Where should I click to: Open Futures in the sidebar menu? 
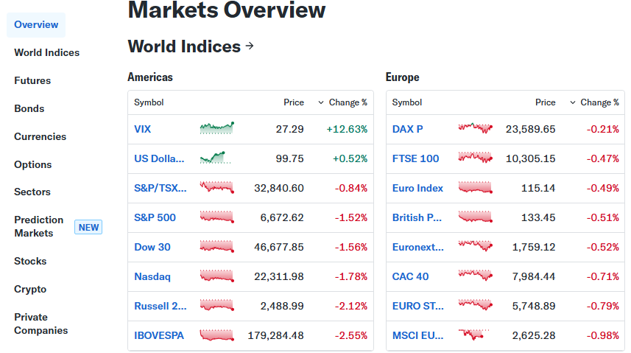click(x=32, y=80)
